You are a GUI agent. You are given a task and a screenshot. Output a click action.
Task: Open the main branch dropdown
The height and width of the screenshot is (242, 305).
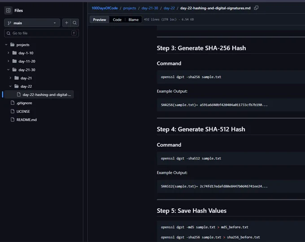[x=32, y=23]
